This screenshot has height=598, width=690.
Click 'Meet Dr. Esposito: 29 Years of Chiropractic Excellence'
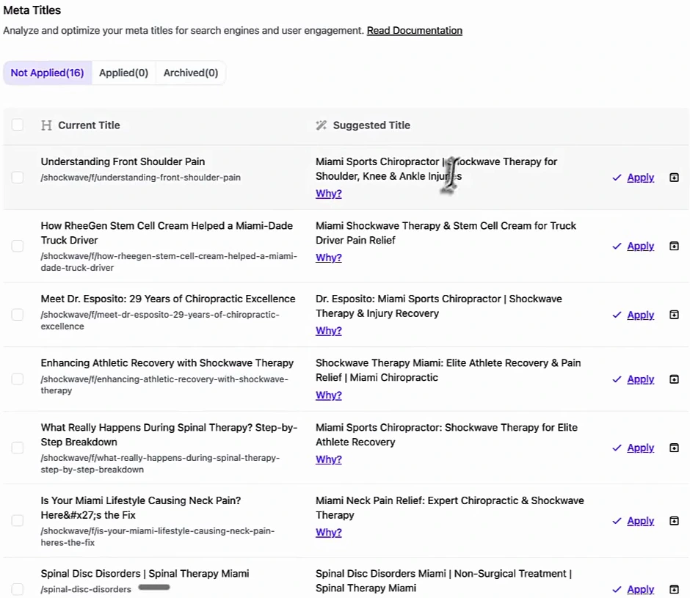pos(168,299)
